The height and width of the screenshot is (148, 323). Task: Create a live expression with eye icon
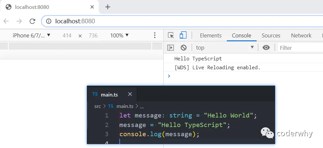point(266,48)
